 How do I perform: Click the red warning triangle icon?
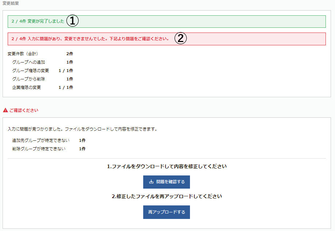5,110
